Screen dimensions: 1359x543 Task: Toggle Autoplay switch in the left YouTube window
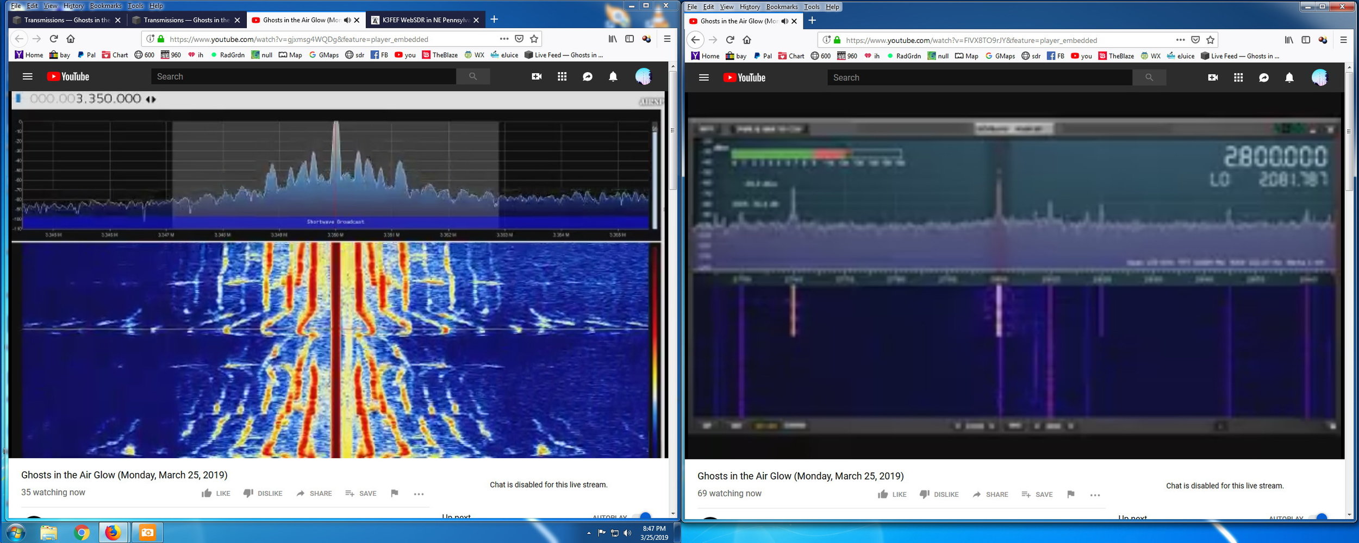(643, 515)
